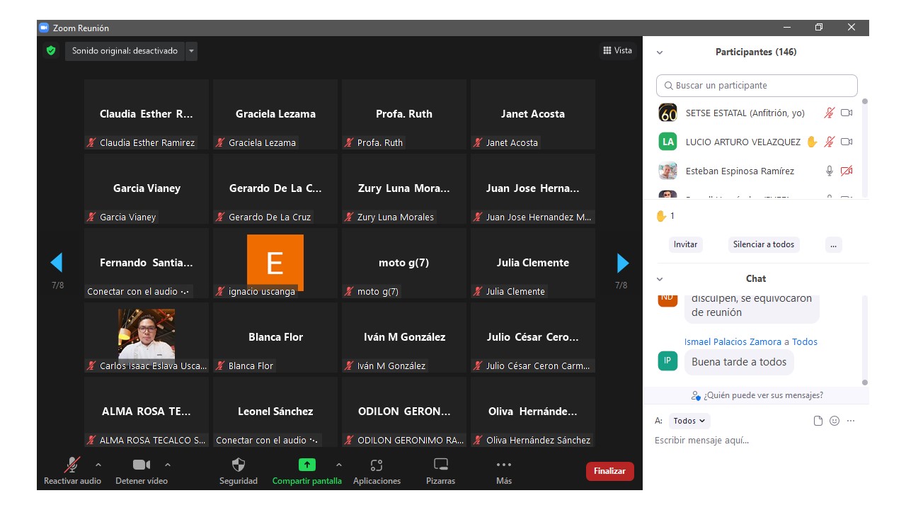
Task: Toggle LUCIO ARTURO VELAZQUEZ muted microphone icon
Action: coord(830,142)
